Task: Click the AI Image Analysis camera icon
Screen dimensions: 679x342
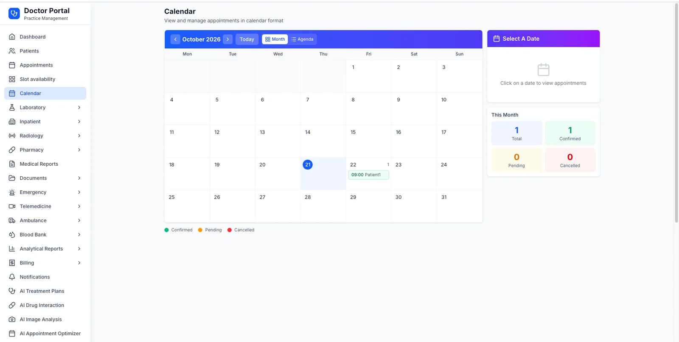Action: [12, 320]
